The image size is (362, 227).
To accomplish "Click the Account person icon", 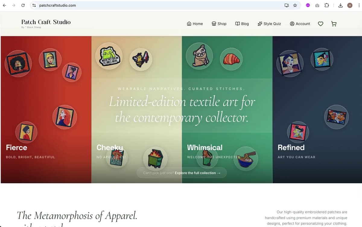I will [x=292, y=24].
